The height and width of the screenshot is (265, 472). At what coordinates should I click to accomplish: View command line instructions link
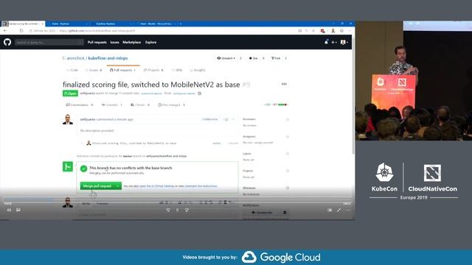coord(201,186)
